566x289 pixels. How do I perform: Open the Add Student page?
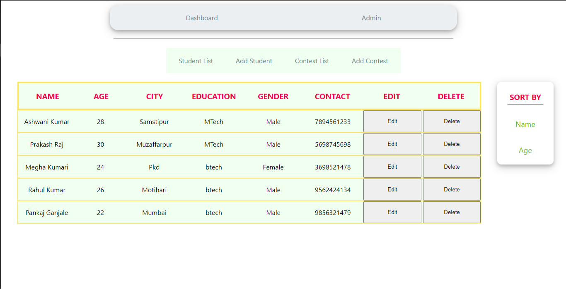coord(254,60)
